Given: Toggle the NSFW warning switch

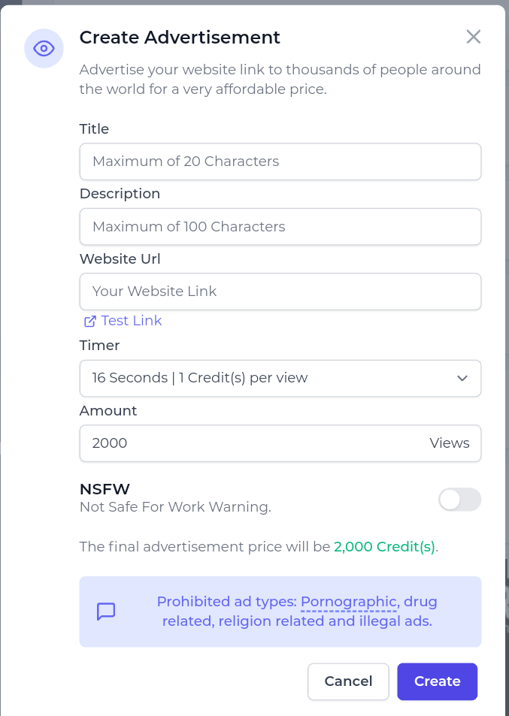Looking at the screenshot, I should click(459, 500).
